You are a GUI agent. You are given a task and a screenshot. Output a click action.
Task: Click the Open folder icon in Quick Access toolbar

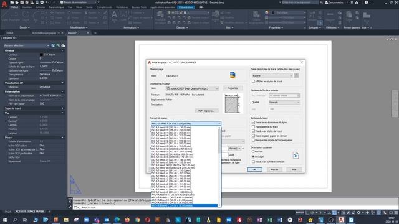(x=17, y=2)
